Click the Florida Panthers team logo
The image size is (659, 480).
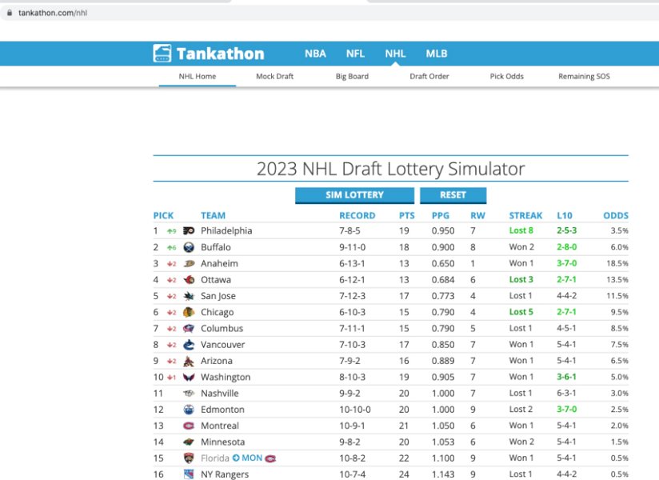point(189,458)
